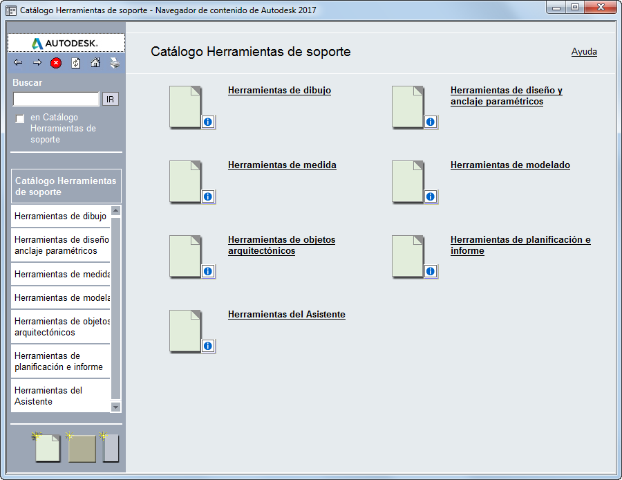
Task: Go to Home via house icon
Action: coord(95,62)
